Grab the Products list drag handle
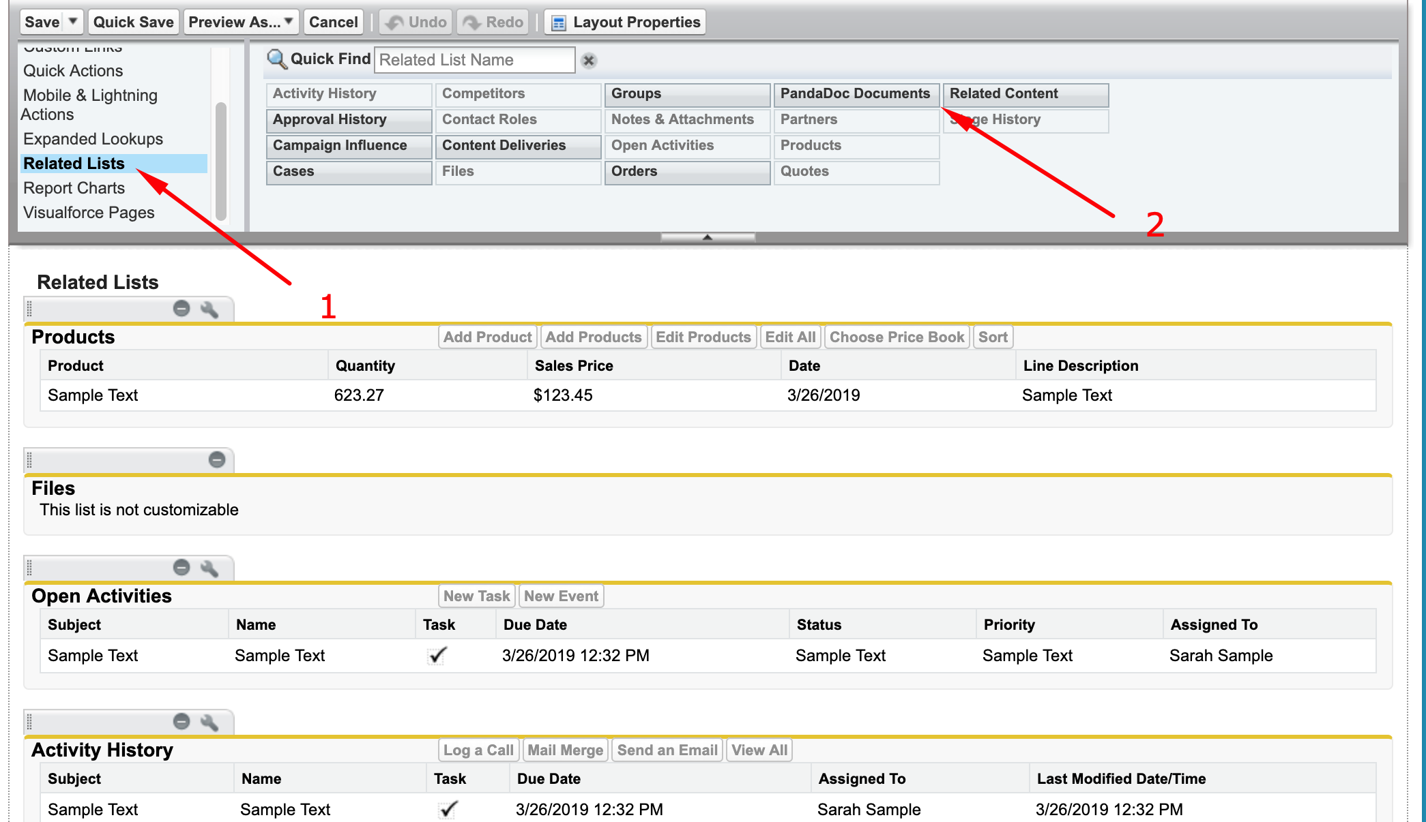The height and width of the screenshot is (822, 1426). pos(29,309)
